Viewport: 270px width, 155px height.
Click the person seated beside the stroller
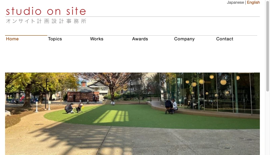pyautogui.click(x=174, y=105)
